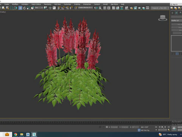Toggle the Layer Explorer icon
This screenshot has width=182, height=137.
[x=109, y=8]
